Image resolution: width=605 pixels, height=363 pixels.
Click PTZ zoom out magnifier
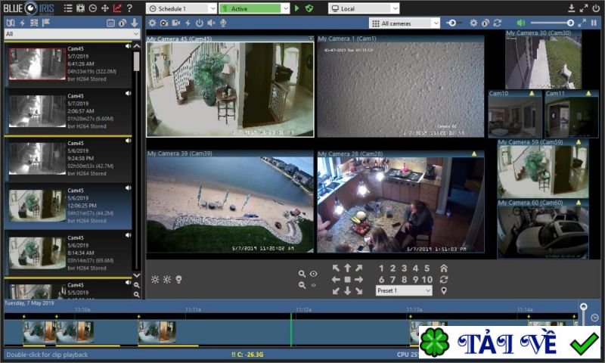click(x=302, y=285)
